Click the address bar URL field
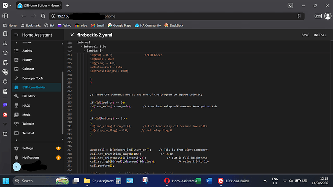 click(x=176, y=16)
